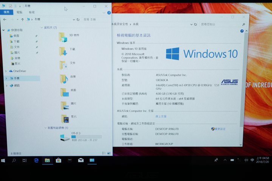The width and height of the screenshot is (272, 181).
Task: Launch Microsoft Edge from the taskbar
Action: [36, 161]
